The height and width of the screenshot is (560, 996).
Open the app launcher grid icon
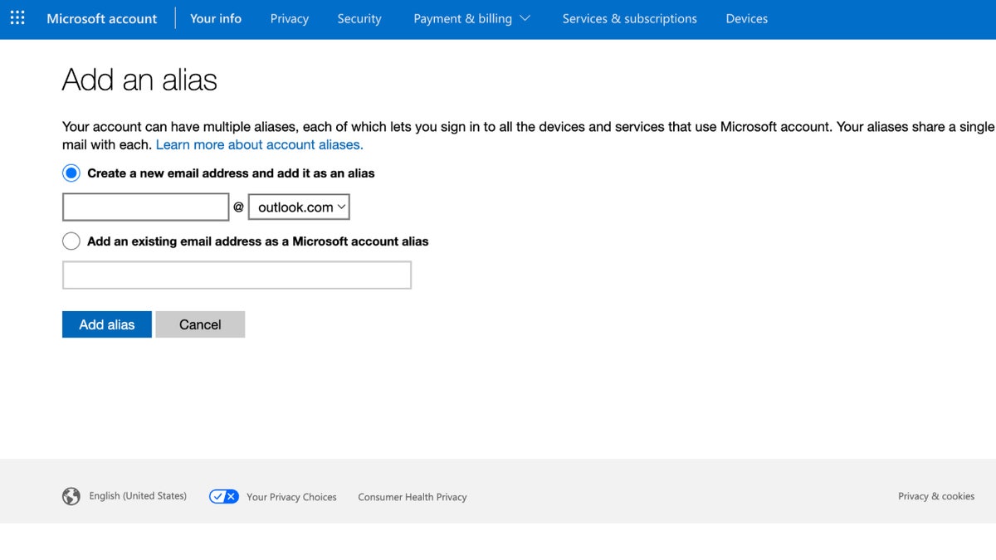[x=17, y=18]
